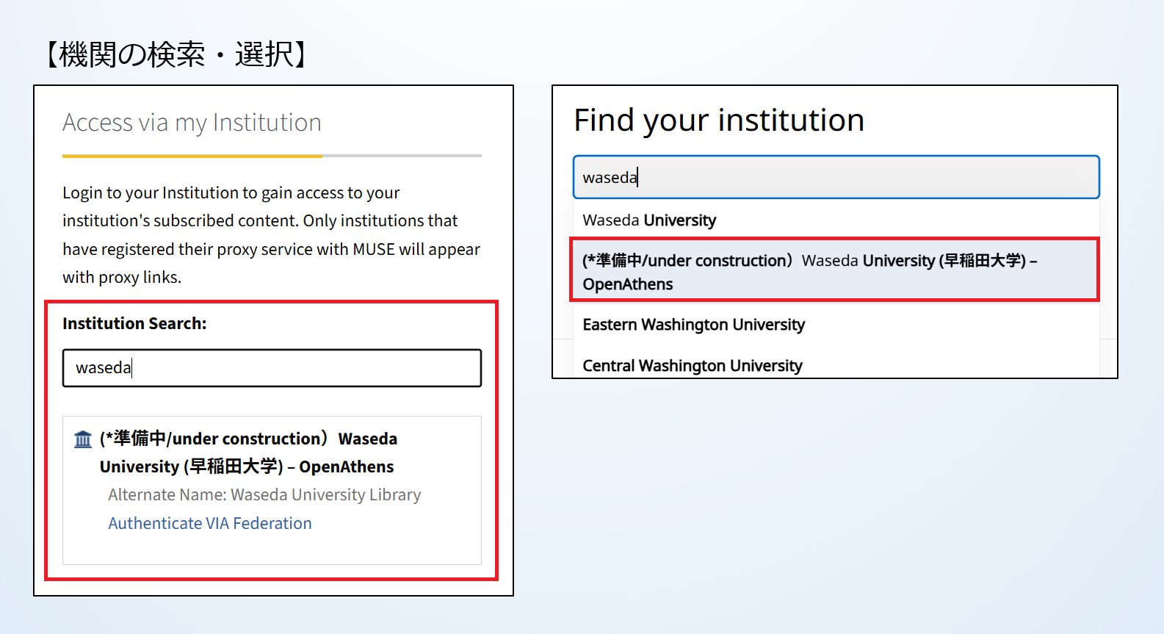Open the Authenticate VIA Federation link
The width and height of the screenshot is (1164, 634).
(x=210, y=523)
